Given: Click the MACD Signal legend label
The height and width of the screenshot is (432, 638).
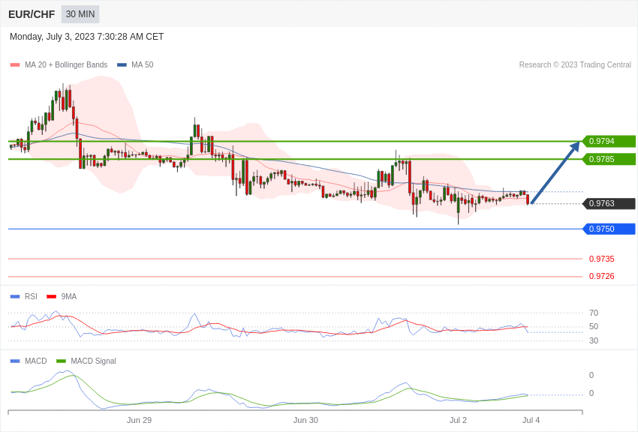Looking at the screenshot, I should point(93,361).
